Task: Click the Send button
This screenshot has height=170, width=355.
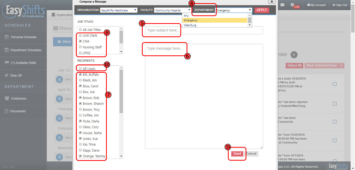Action: point(237,154)
